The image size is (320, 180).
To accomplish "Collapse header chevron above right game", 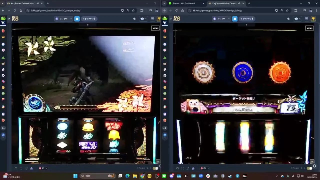I will [246, 25].
